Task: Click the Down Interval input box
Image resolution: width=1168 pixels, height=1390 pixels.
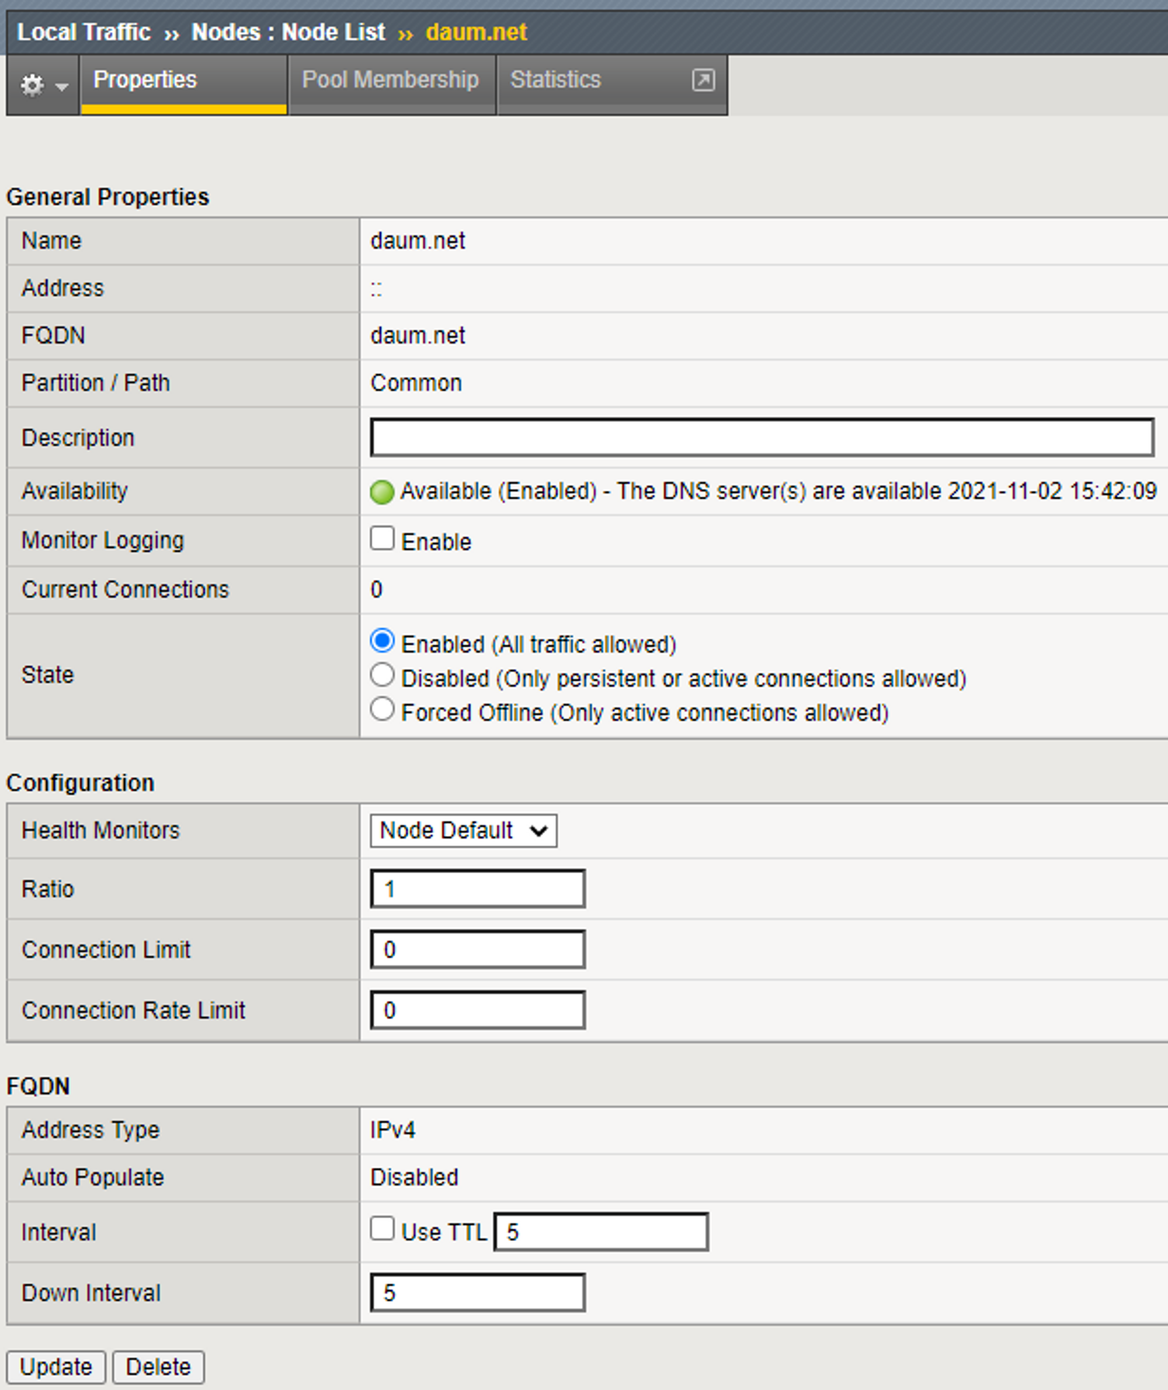Action: pos(477,1292)
